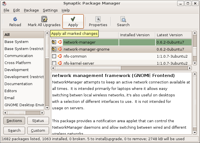
Task: Select the Cross Platform section
Action: pyautogui.click(x=24, y=63)
